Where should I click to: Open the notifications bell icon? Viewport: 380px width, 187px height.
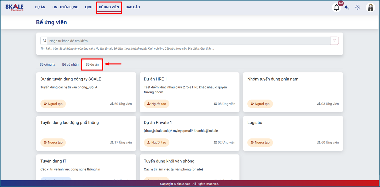(336, 7)
